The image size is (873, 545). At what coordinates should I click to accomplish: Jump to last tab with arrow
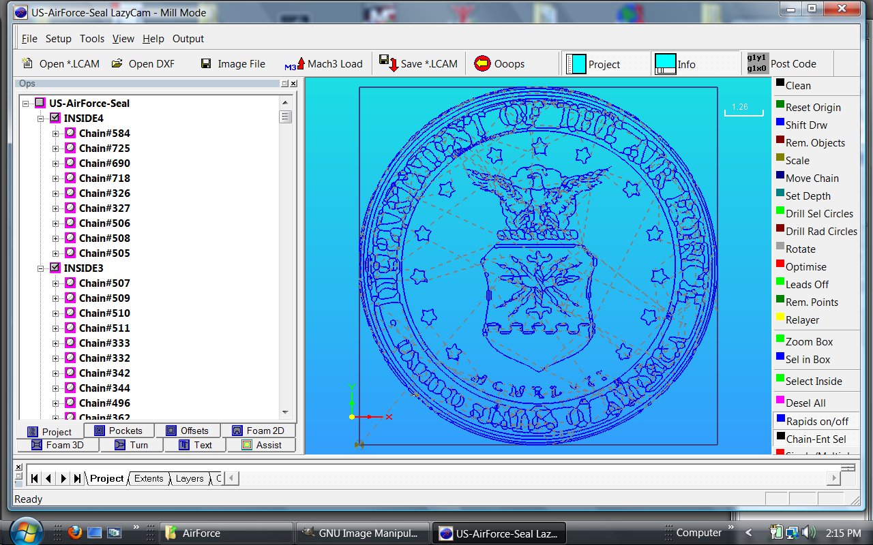(78, 478)
